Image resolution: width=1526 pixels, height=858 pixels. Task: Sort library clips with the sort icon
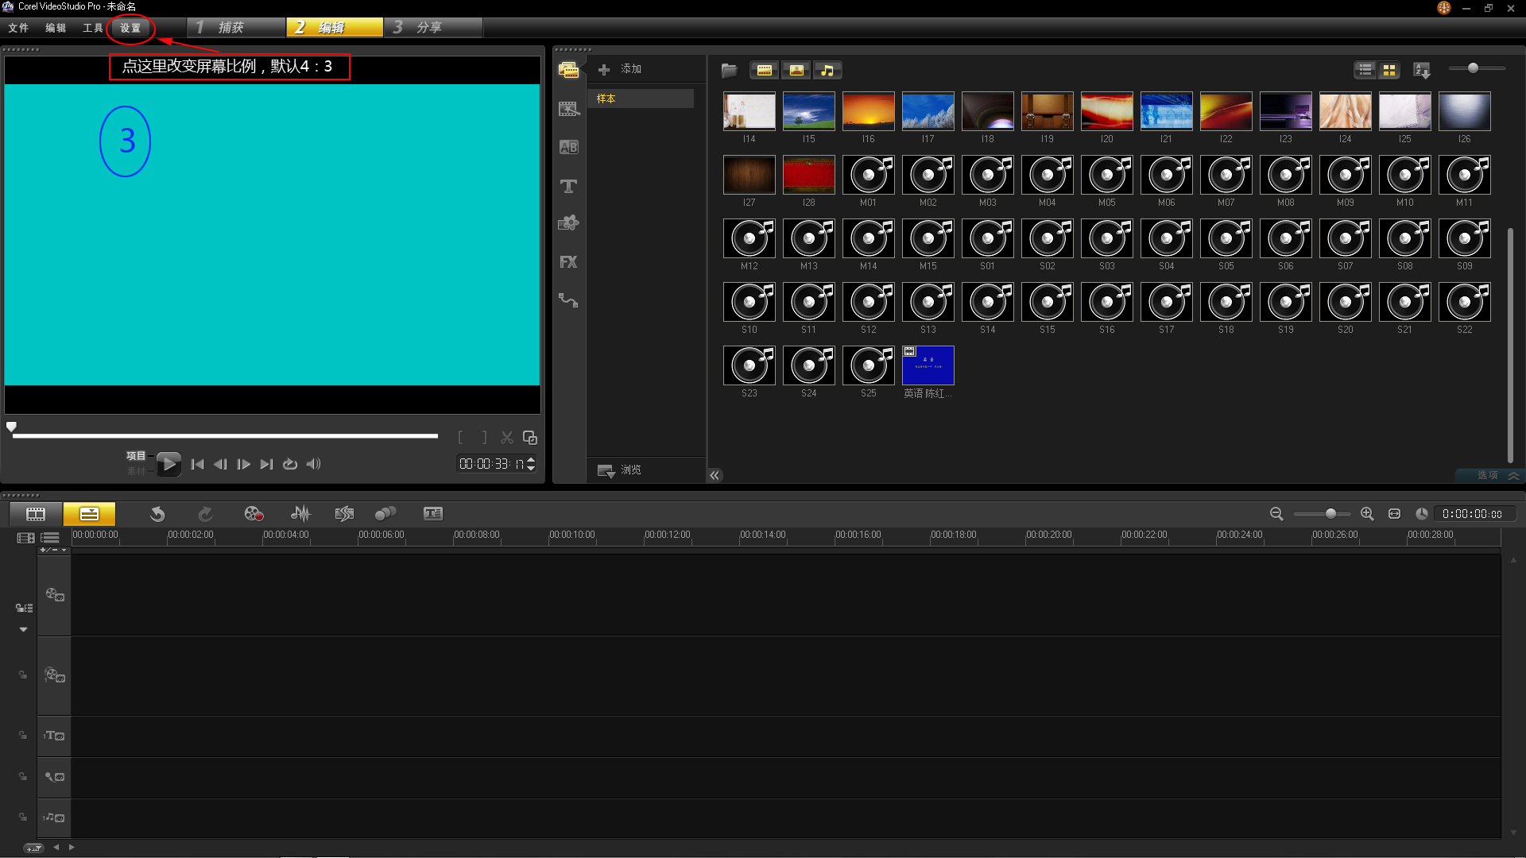click(x=1422, y=71)
